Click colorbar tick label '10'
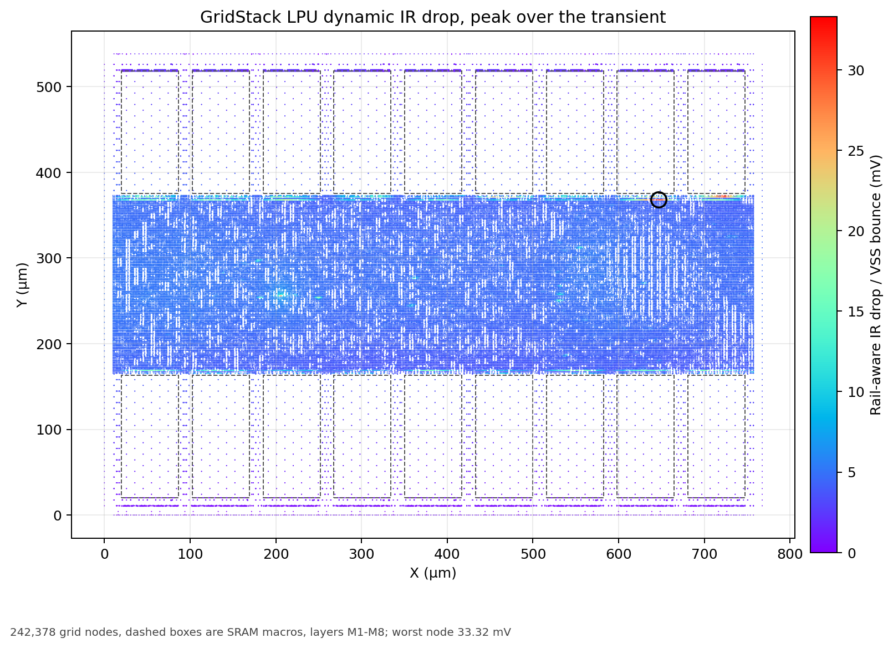Image resolution: width=893 pixels, height=648 pixels. pos(856,392)
